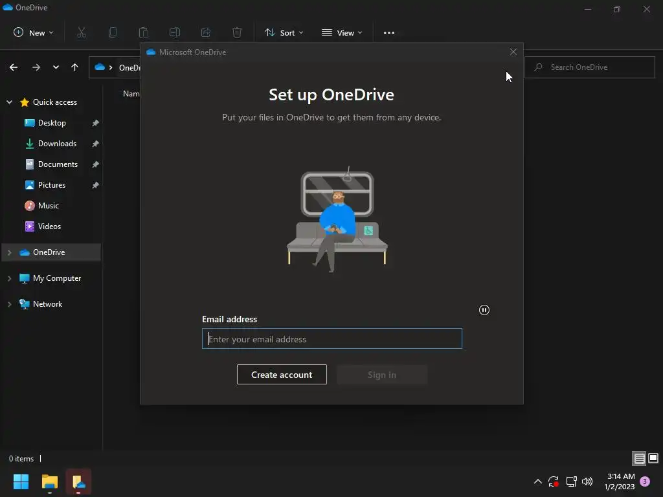The width and height of the screenshot is (663, 497).
Task: Click the Delete trash icon
Action: (x=237, y=32)
